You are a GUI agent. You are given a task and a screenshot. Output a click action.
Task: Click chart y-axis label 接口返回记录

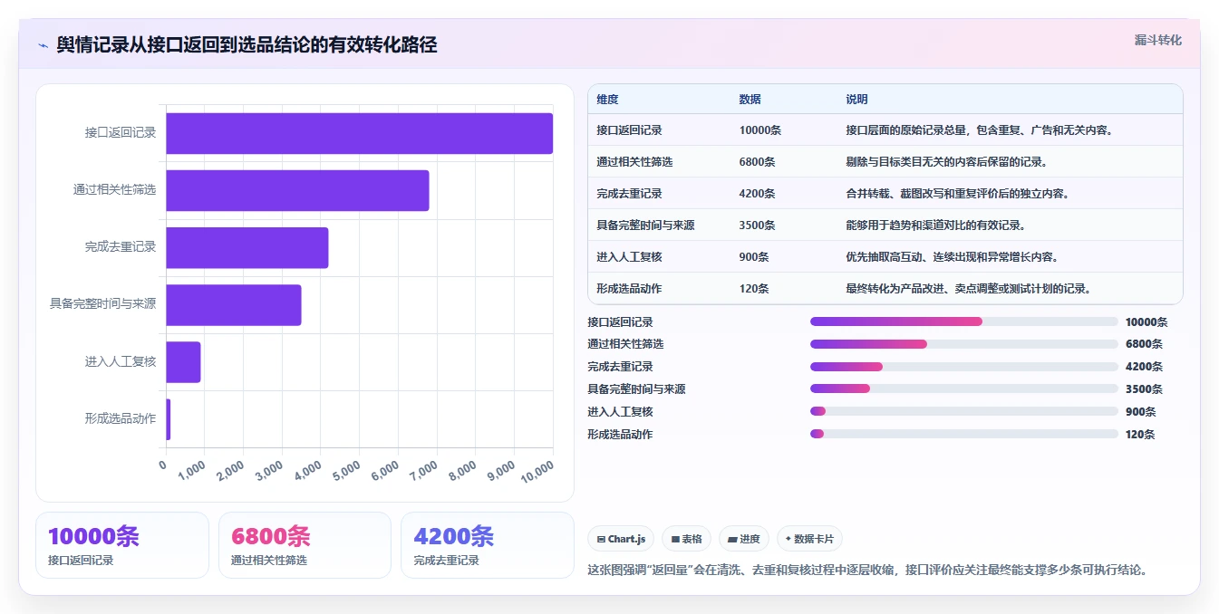(x=121, y=133)
